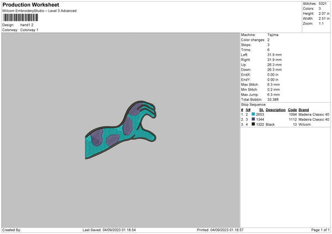The height and width of the screenshot is (234, 332).
Task: Click the design name hand1 2
Action: 27,25
